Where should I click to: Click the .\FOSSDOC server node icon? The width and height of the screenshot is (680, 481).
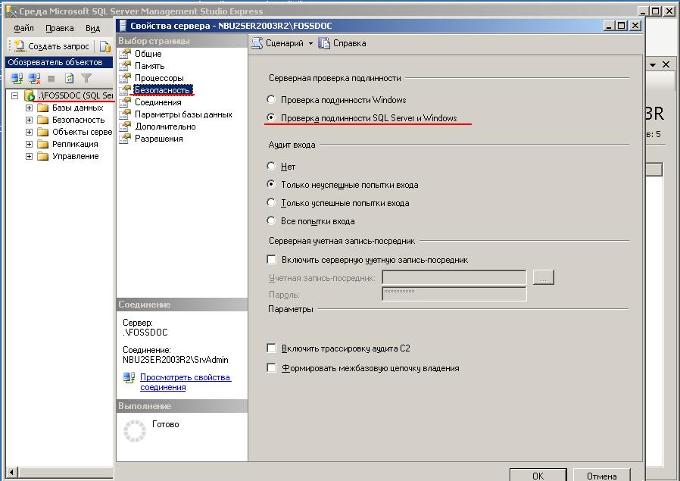(30, 95)
